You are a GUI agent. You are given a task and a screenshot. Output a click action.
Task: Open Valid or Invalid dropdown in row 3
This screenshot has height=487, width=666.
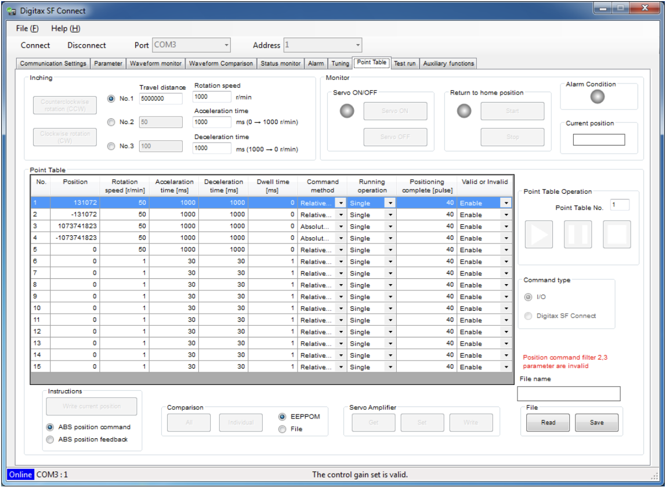click(506, 227)
